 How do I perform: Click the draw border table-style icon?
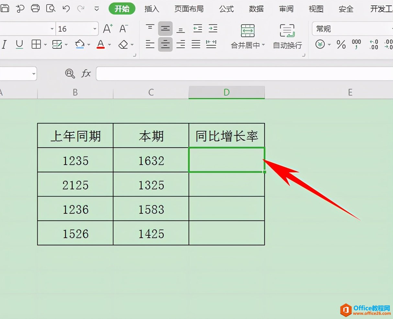tap(57, 44)
